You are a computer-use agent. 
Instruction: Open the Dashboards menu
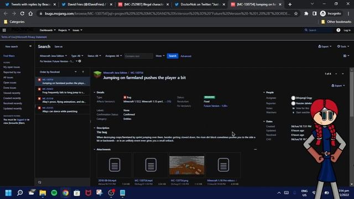click(48, 30)
